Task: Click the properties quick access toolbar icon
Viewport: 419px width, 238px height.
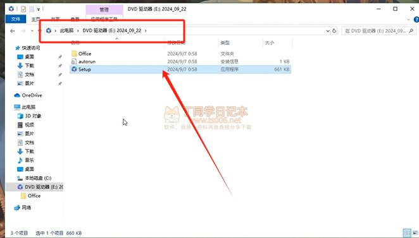Action: tap(23, 9)
